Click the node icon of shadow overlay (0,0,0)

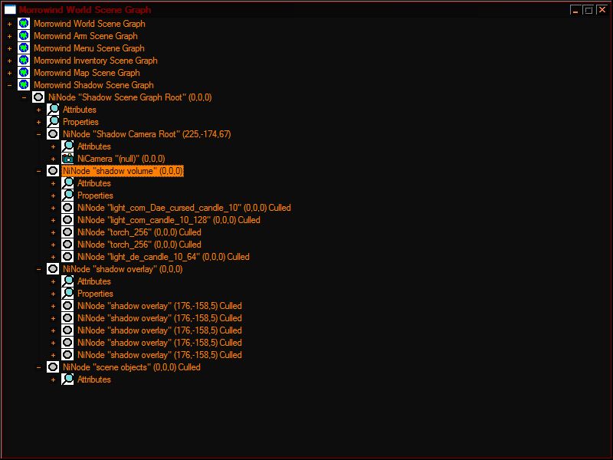point(53,269)
